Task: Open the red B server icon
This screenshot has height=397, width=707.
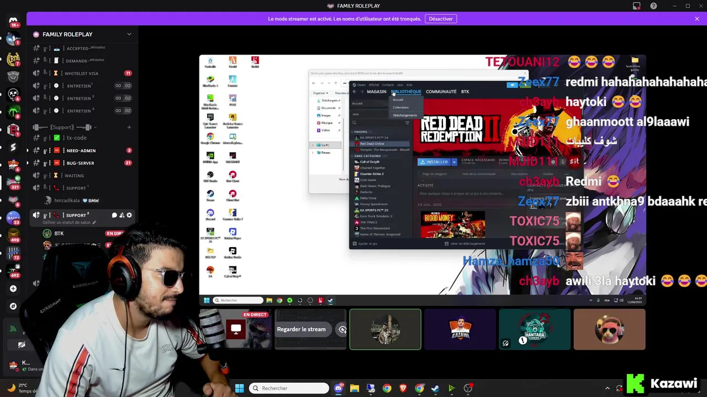Action: [13, 130]
